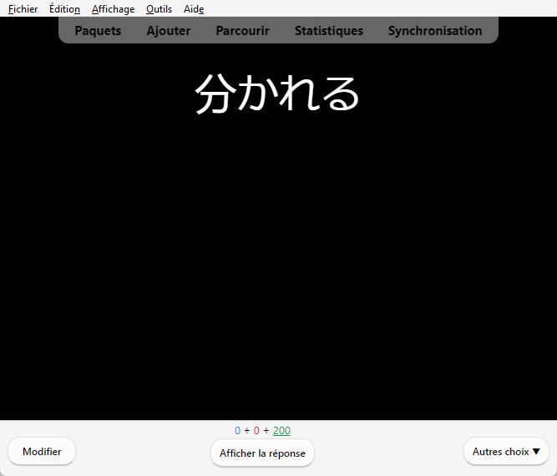Screen dimensions: 557x476
Task: View Statistiques for the deck
Action: 328,31
